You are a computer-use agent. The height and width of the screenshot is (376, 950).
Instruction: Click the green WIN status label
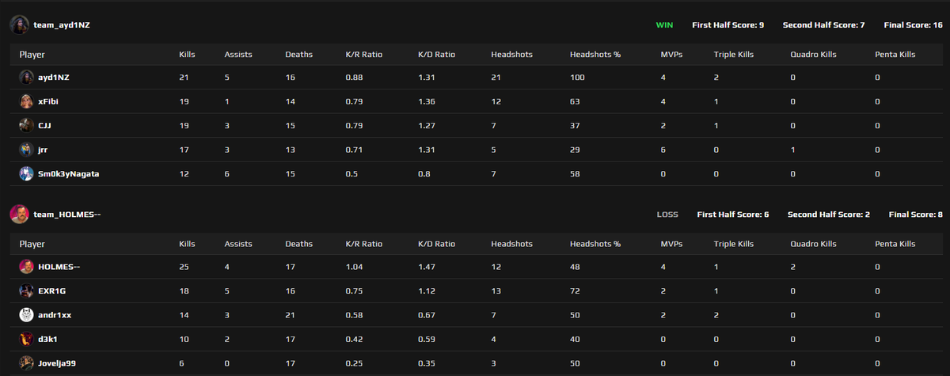click(664, 25)
